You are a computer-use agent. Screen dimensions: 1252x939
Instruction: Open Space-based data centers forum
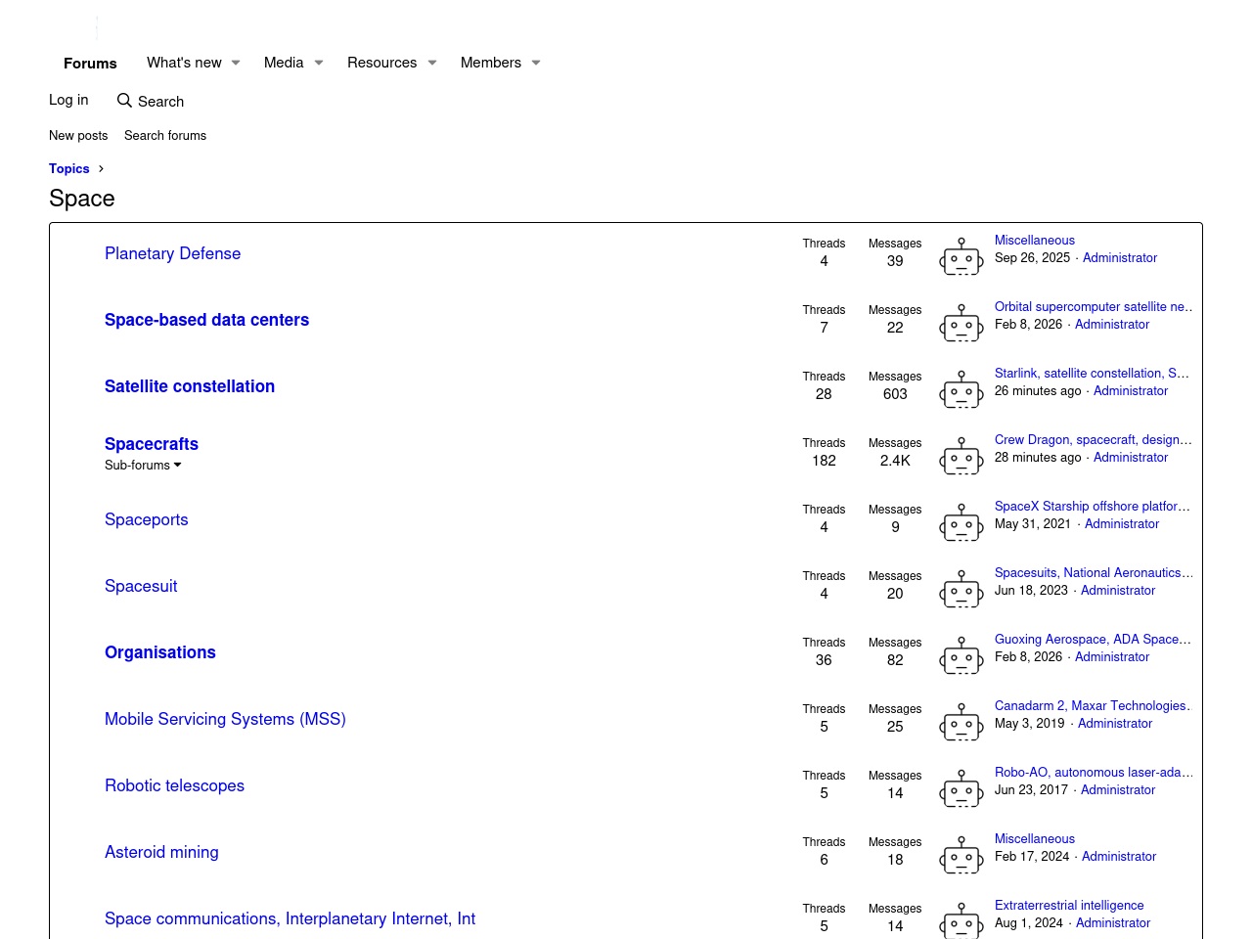coord(206,320)
